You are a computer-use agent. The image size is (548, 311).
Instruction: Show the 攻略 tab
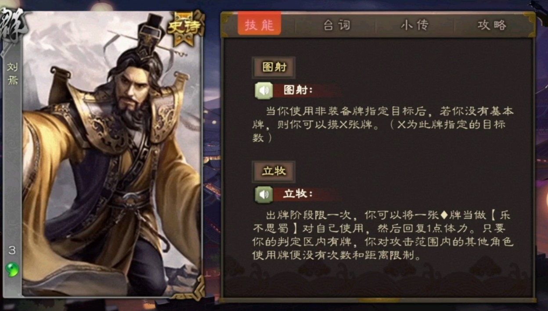[492, 25]
